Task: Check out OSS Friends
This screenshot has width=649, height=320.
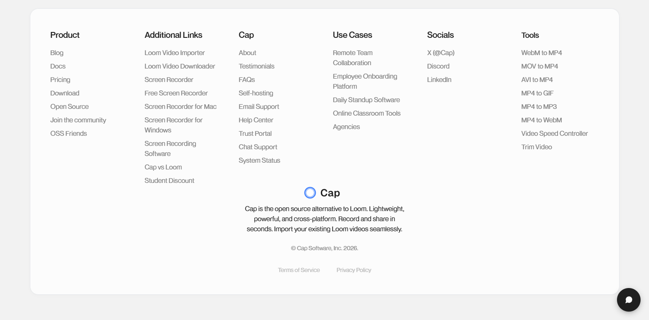Action: [x=68, y=133]
